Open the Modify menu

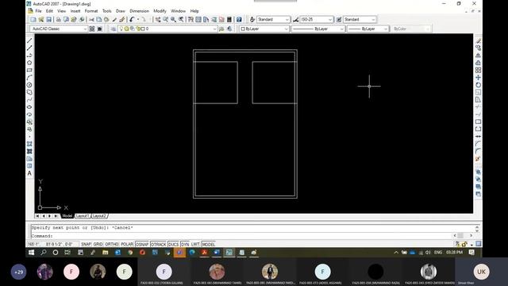(160, 11)
